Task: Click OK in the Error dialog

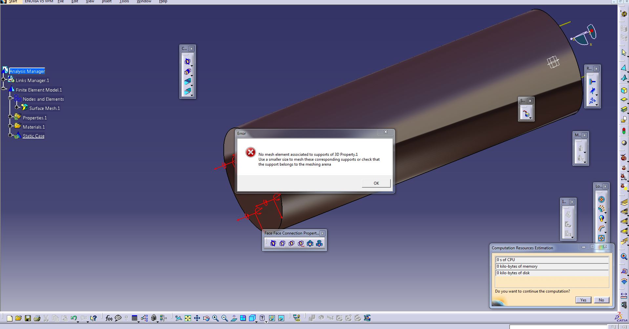Action: tap(376, 183)
